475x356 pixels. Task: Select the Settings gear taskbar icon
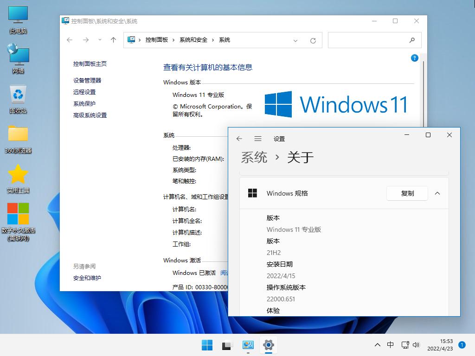(x=269, y=345)
